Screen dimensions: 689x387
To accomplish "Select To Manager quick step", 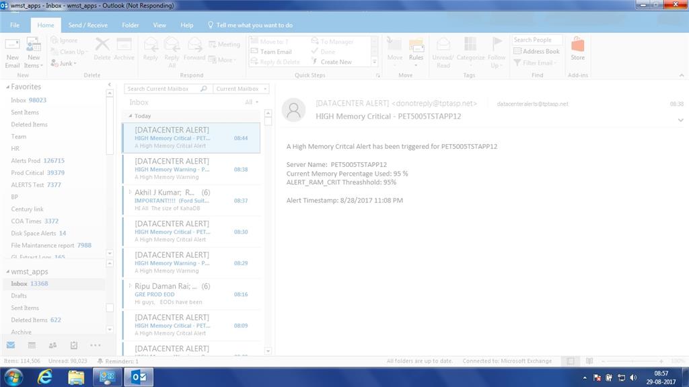I will (x=332, y=41).
